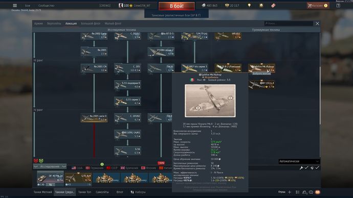Screen dimensions: 353x198
Task: Open the Бои menu
Action: 28,6
